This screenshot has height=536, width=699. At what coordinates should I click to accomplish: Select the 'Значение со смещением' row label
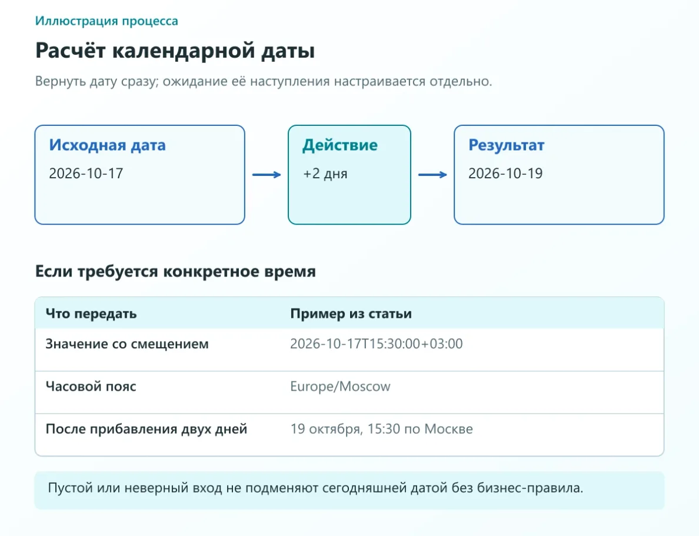point(127,344)
